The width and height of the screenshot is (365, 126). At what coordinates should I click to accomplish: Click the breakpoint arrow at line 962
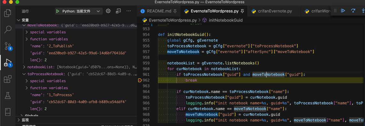[x=140, y=80]
